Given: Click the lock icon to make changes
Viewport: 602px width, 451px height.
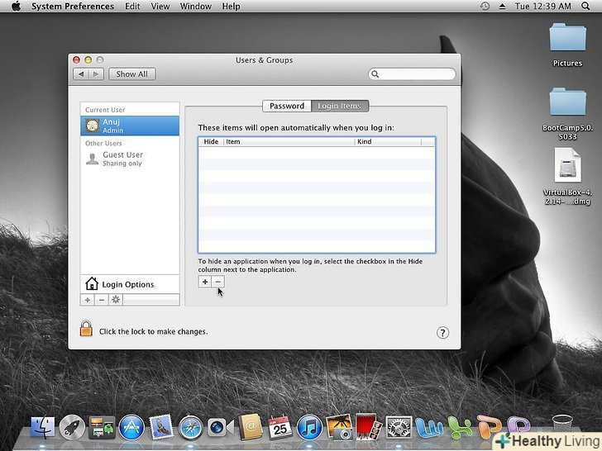Looking at the screenshot, I should [x=86, y=329].
